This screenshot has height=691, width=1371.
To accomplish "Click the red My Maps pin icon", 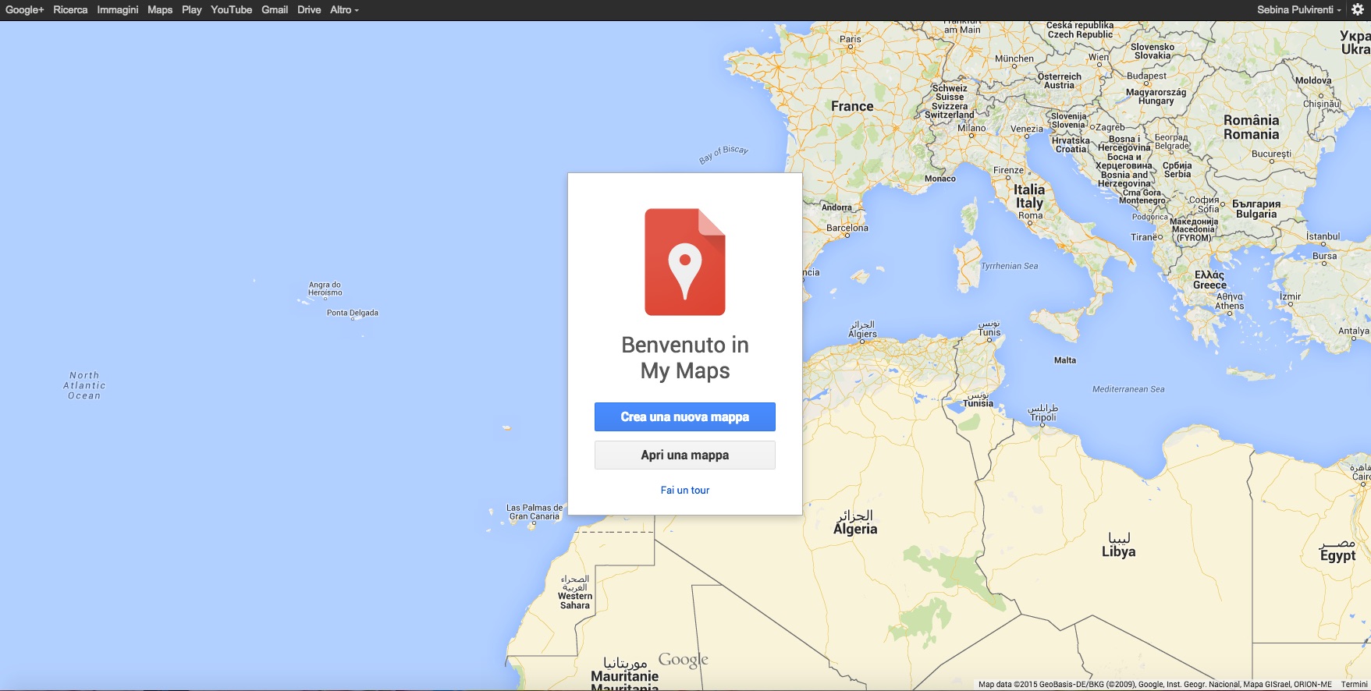I will pos(685,262).
